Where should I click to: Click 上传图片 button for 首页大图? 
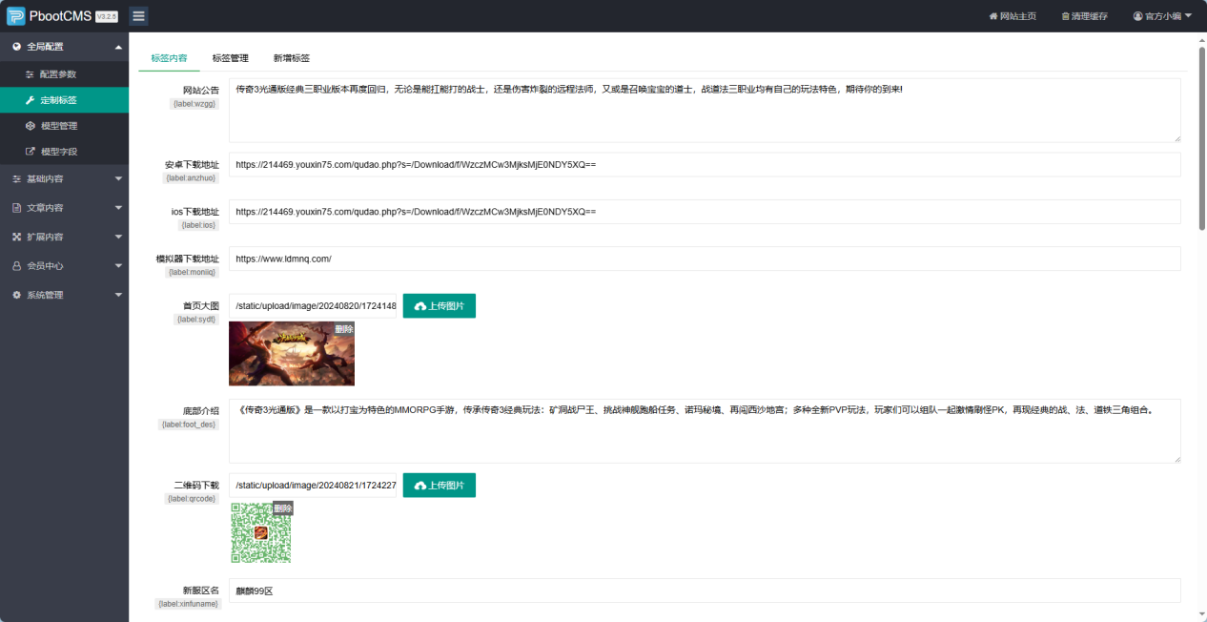(x=439, y=306)
